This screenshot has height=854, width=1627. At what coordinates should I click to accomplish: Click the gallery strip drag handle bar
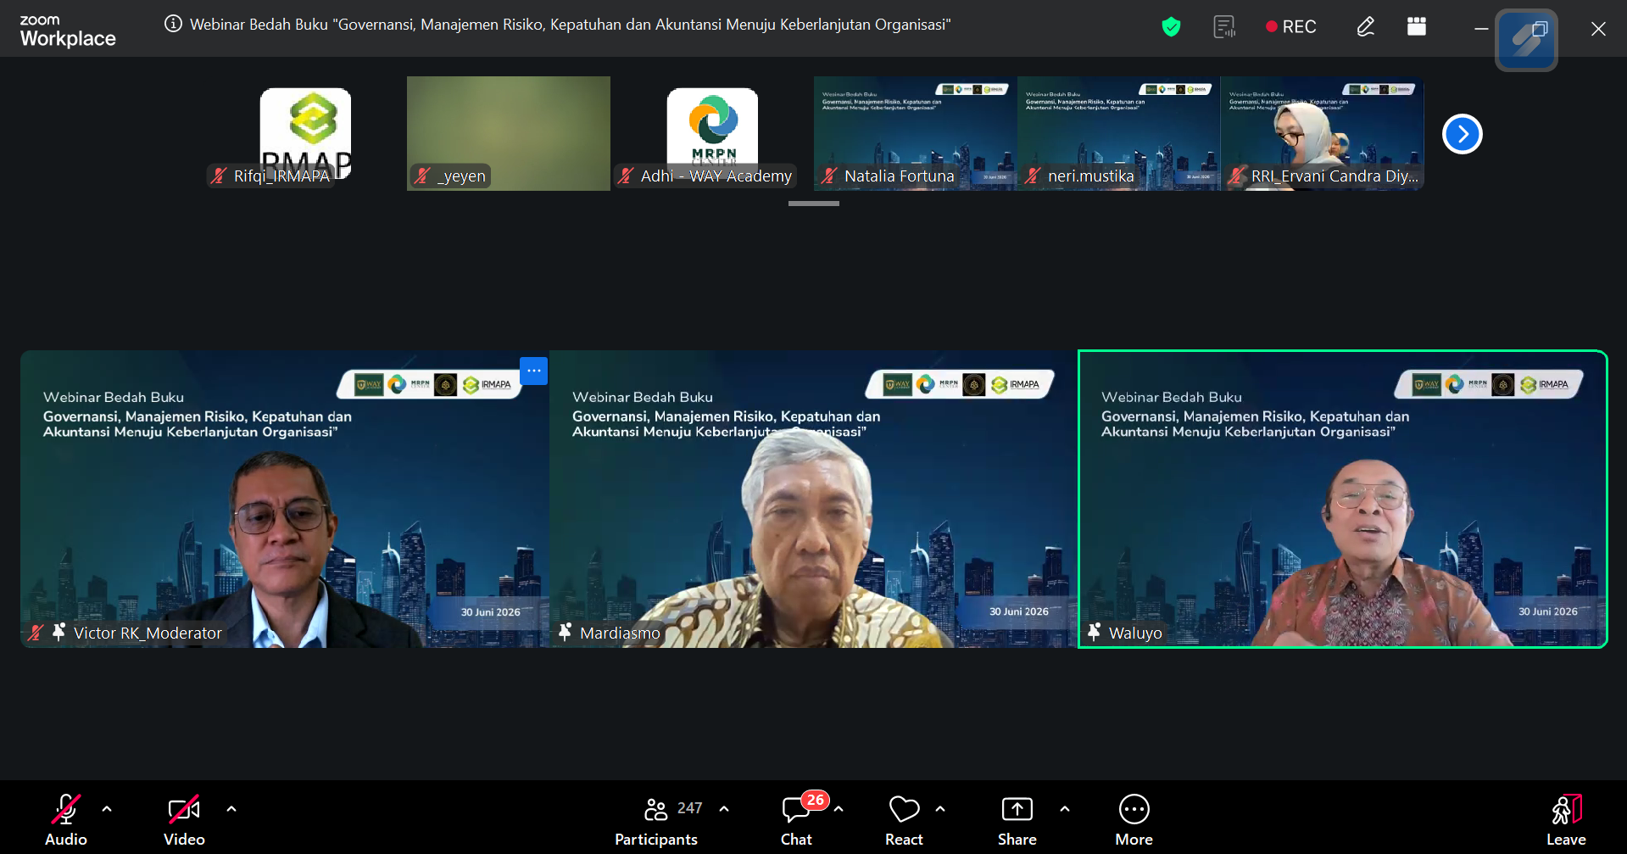click(814, 204)
